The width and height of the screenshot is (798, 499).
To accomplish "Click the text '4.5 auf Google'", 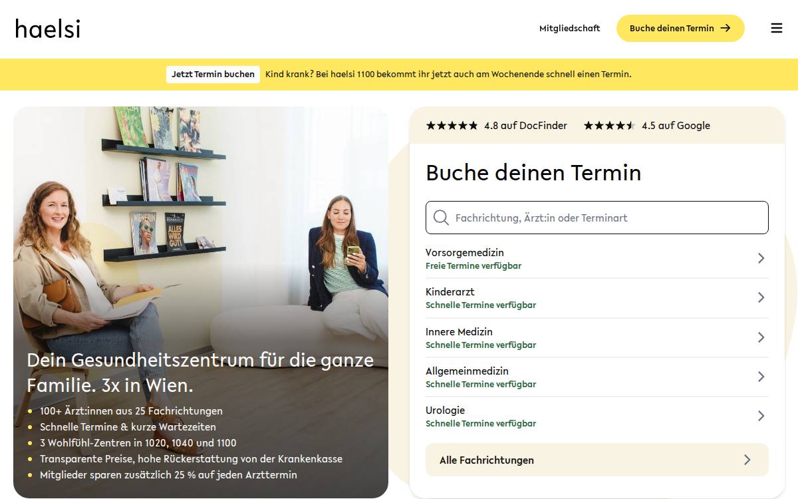I will [x=676, y=125].
